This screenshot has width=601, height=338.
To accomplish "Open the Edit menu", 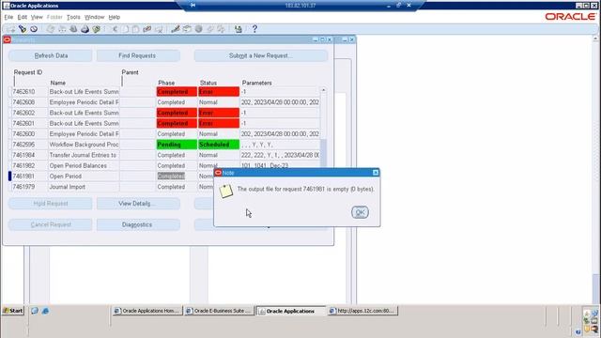I will [x=23, y=17].
